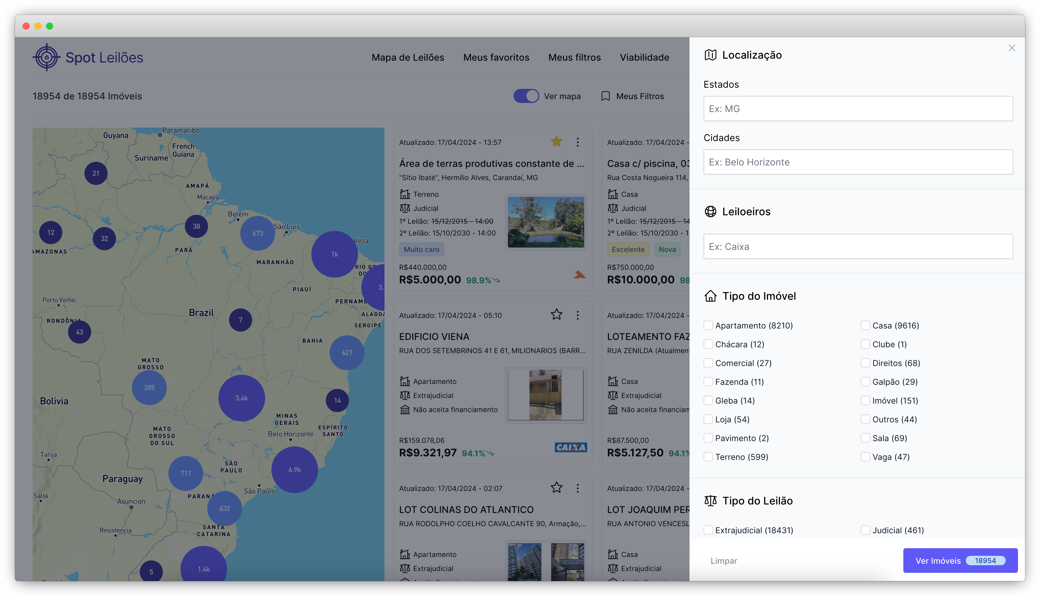Check the Galpão (29) checkbox
Screen dimensions: 1040x596
click(x=865, y=382)
